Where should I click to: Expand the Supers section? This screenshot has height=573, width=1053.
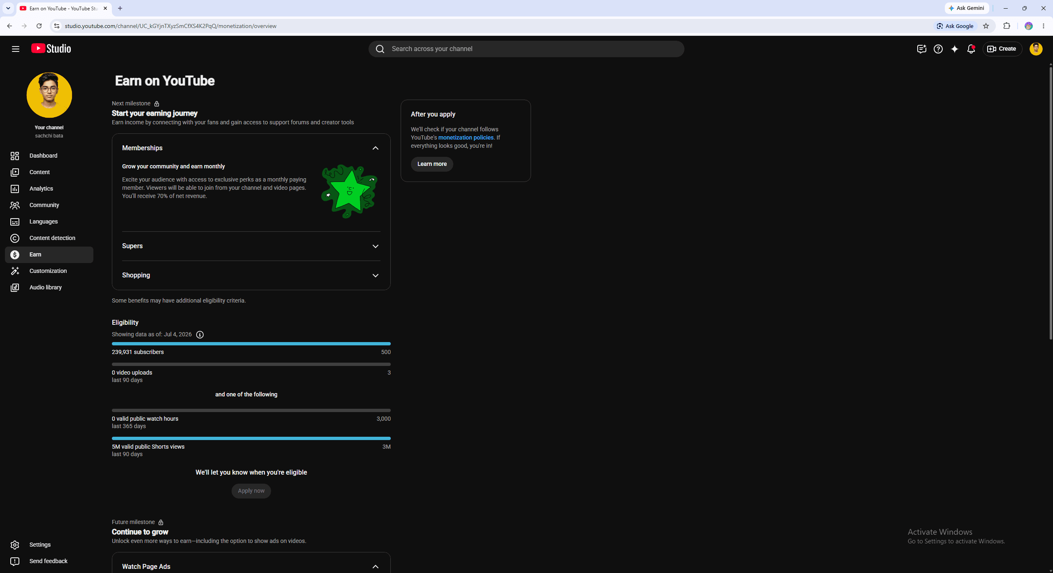point(375,246)
